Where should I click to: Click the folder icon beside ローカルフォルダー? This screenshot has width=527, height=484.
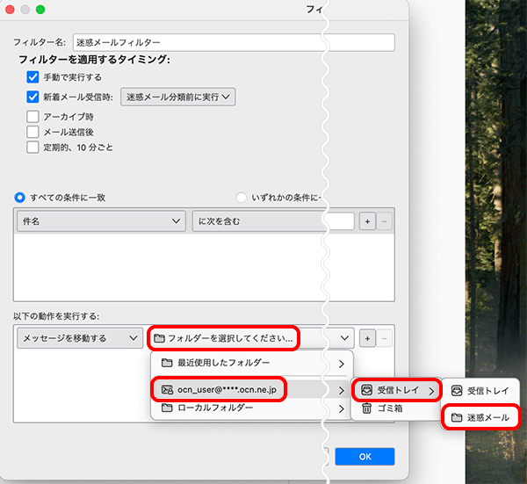pyautogui.click(x=166, y=408)
